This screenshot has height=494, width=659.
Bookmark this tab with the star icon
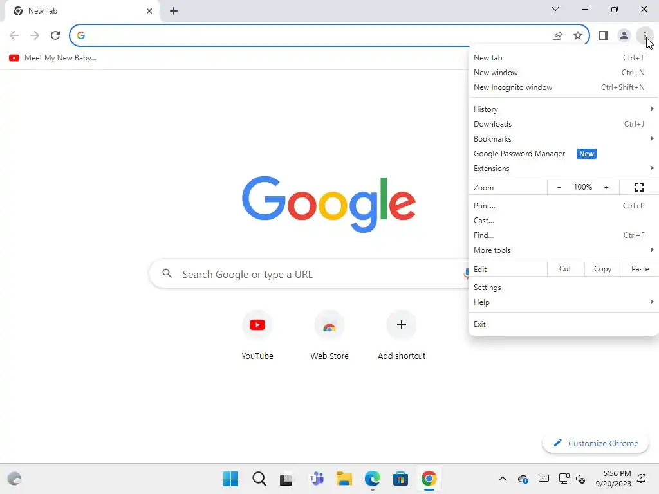click(x=578, y=35)
